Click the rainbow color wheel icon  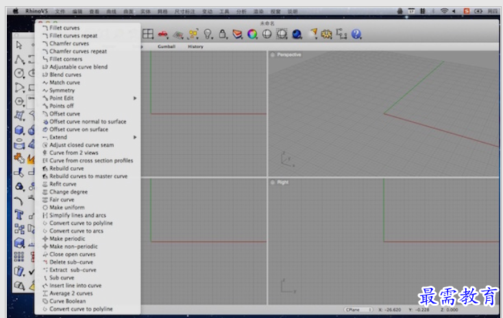coord(252,34)
